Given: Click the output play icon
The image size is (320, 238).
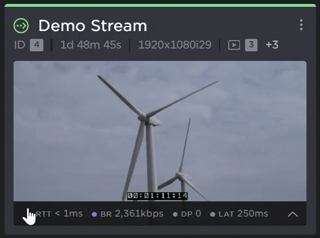Looking at the screenshot, I should (x=234, y=45).
